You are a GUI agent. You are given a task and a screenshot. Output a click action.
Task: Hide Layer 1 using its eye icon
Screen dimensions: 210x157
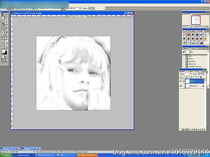pos(181,81)
